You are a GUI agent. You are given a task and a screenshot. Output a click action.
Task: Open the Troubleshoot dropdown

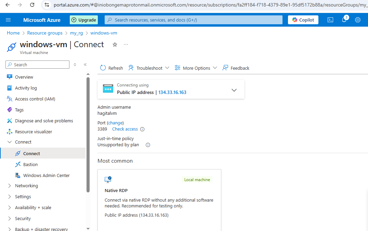149,68
